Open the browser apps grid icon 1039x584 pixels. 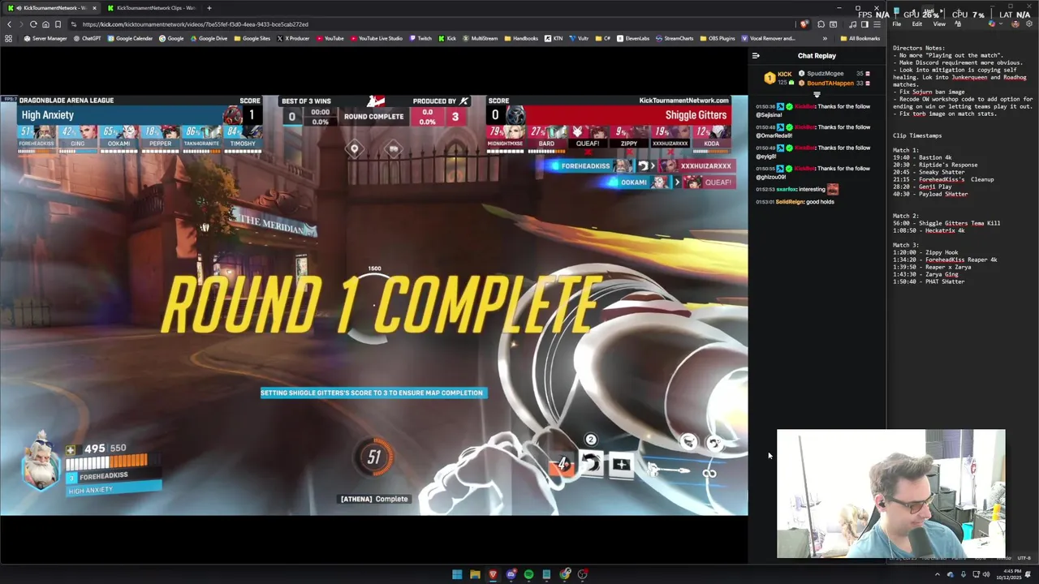point(9,38)
